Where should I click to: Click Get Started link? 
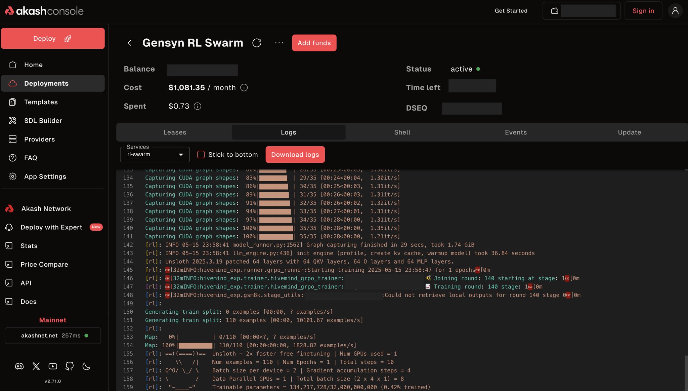pos(511,11)
